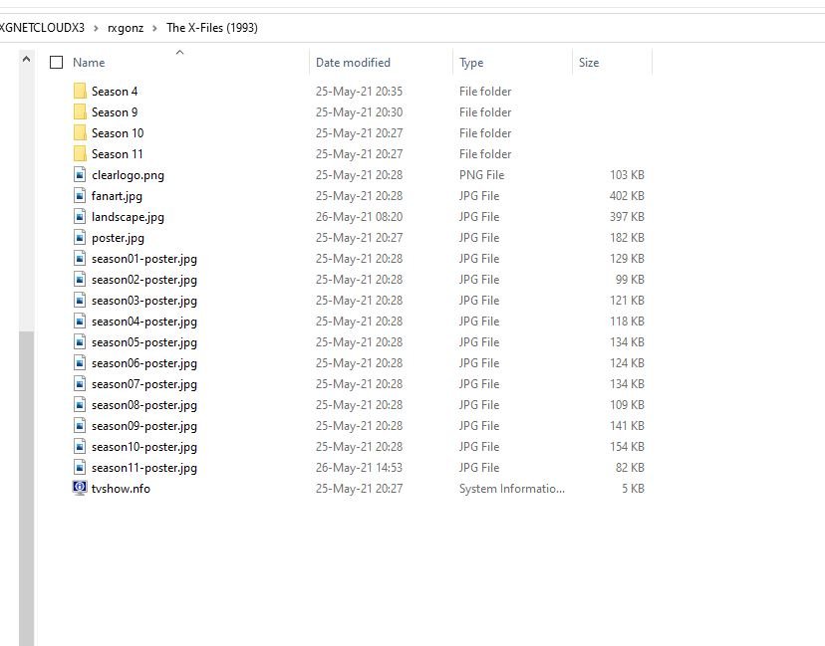Viewport: 825px width, 646px height.
Task: Click the season06-poster.jpg file icon
Action: pyautogui.click(x=80, y=362)
